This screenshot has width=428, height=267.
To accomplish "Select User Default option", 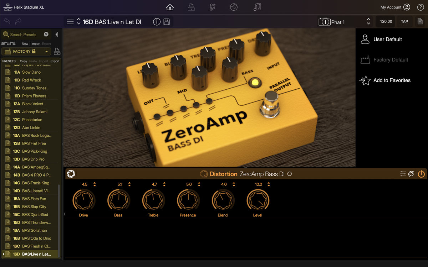I will (x=387, y=40).
